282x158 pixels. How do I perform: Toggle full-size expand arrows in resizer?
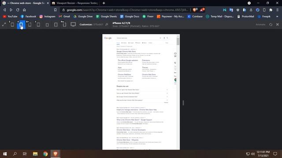(x=4, y=25)
